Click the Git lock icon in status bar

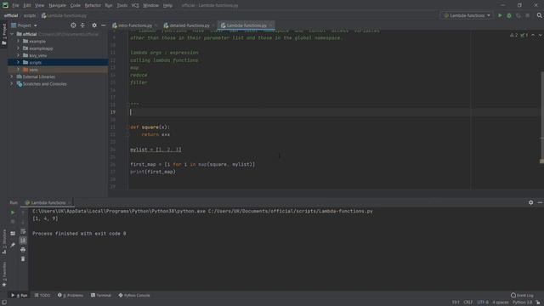click(x=538, y=303)
